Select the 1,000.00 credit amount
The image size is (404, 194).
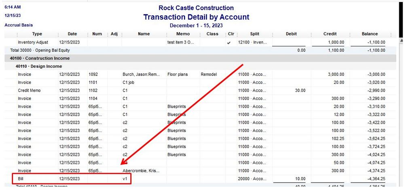pyautogui.click(x=336, y=42)
